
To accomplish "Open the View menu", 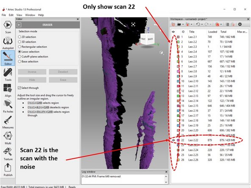I will coord(19,15).
